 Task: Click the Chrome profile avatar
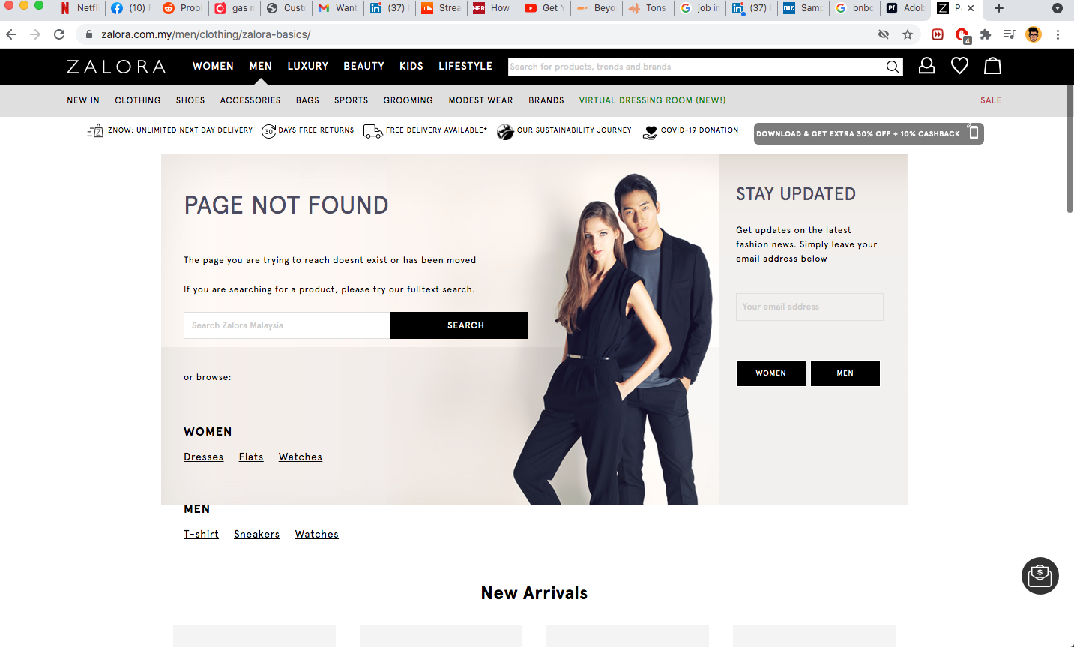tap(1034, 34)
